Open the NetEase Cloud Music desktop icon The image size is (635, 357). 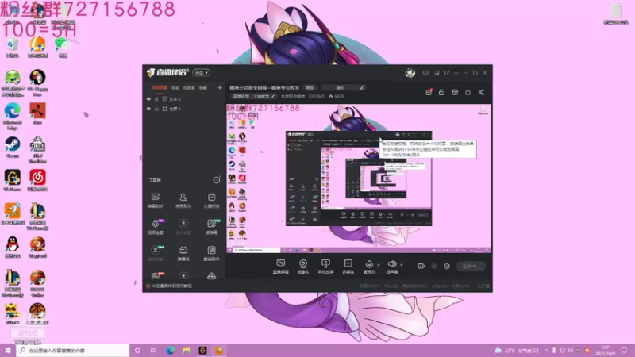point(37,181)
